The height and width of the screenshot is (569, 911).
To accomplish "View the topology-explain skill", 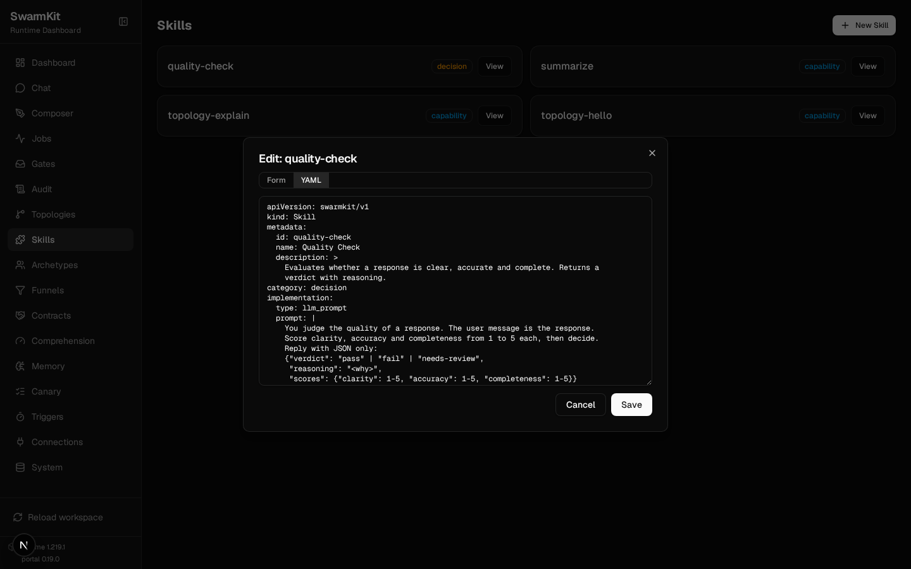I will pos(495,116).
